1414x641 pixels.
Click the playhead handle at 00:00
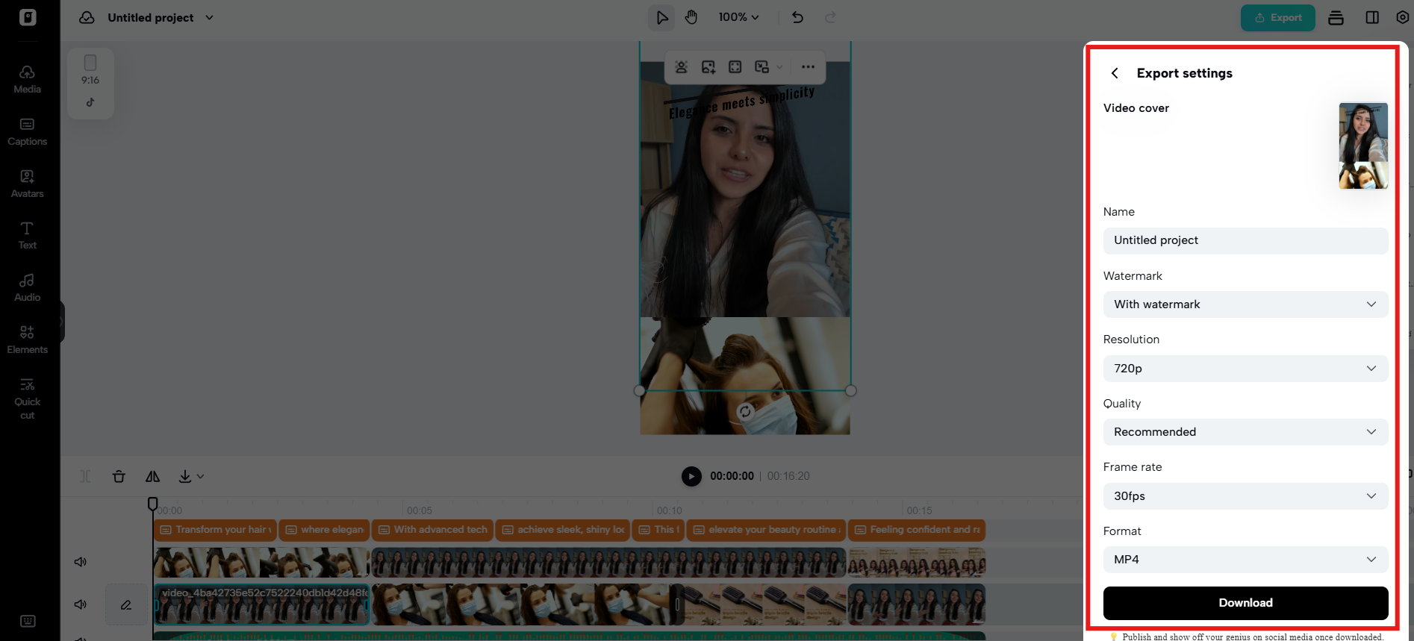coord(152,504)
